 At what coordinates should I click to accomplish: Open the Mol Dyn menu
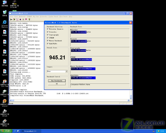point(36,17)
